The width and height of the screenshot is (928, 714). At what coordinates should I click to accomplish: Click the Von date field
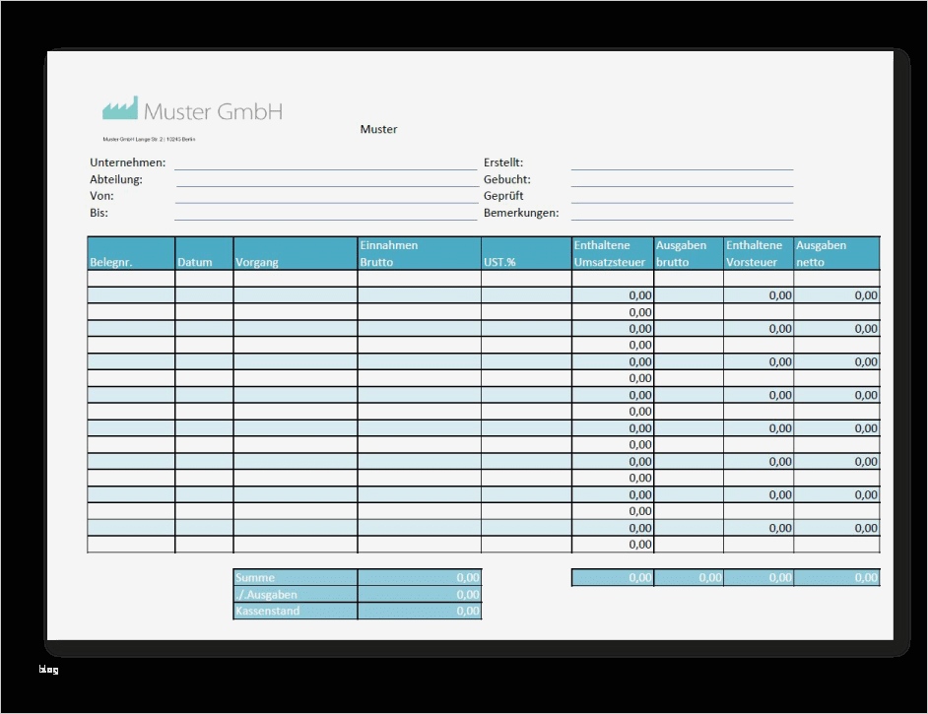click(x=325, y=201)
